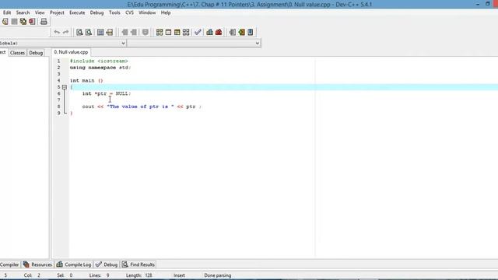
Task: Click the green Toggle bookmarks icon
Action: tap(242, 32)
